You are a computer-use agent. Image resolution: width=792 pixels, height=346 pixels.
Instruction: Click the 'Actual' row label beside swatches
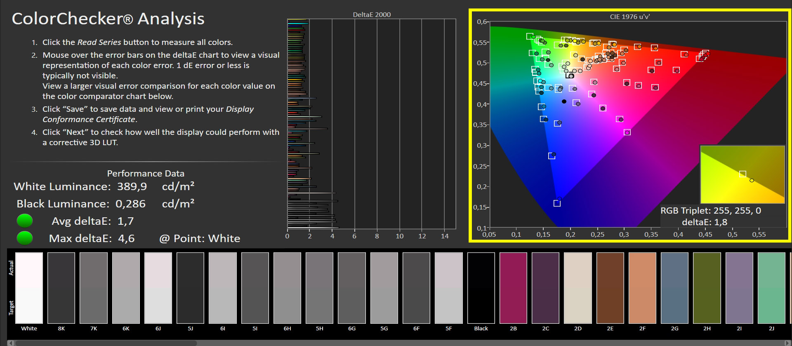point(11,268)
